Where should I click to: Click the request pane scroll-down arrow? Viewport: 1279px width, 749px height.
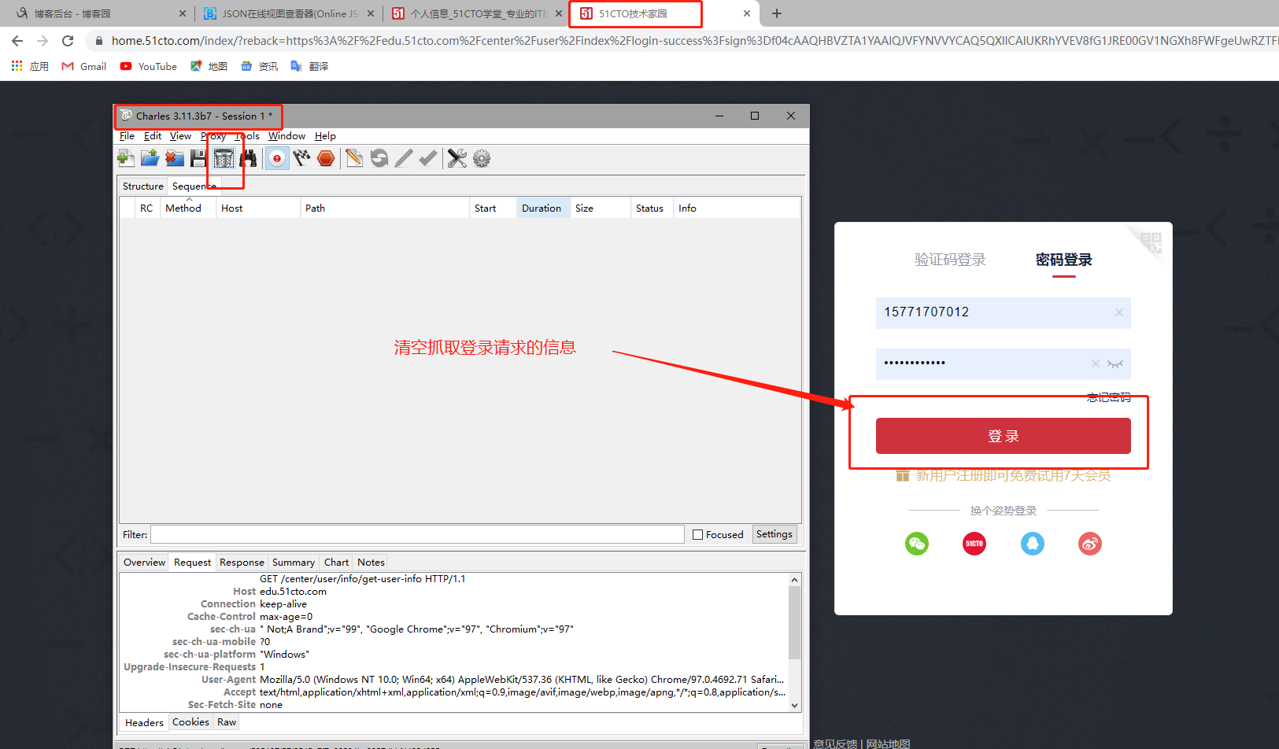(x=794, y=706)
